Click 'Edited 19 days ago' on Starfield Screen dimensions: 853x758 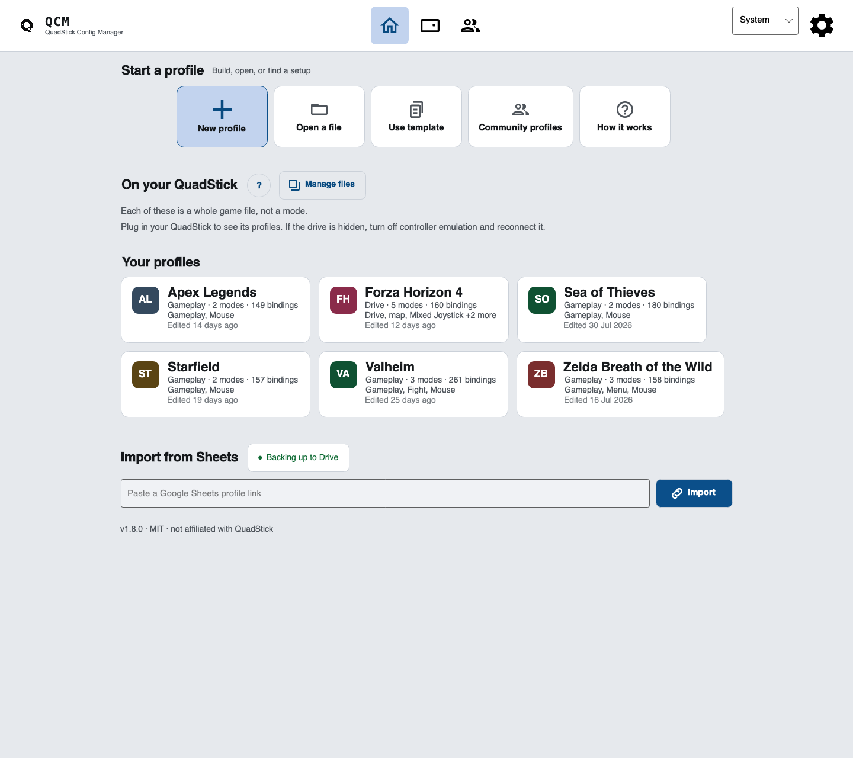203,400
